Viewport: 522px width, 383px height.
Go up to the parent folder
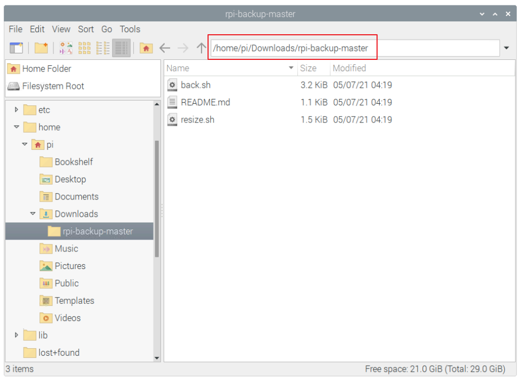[201, 48]
